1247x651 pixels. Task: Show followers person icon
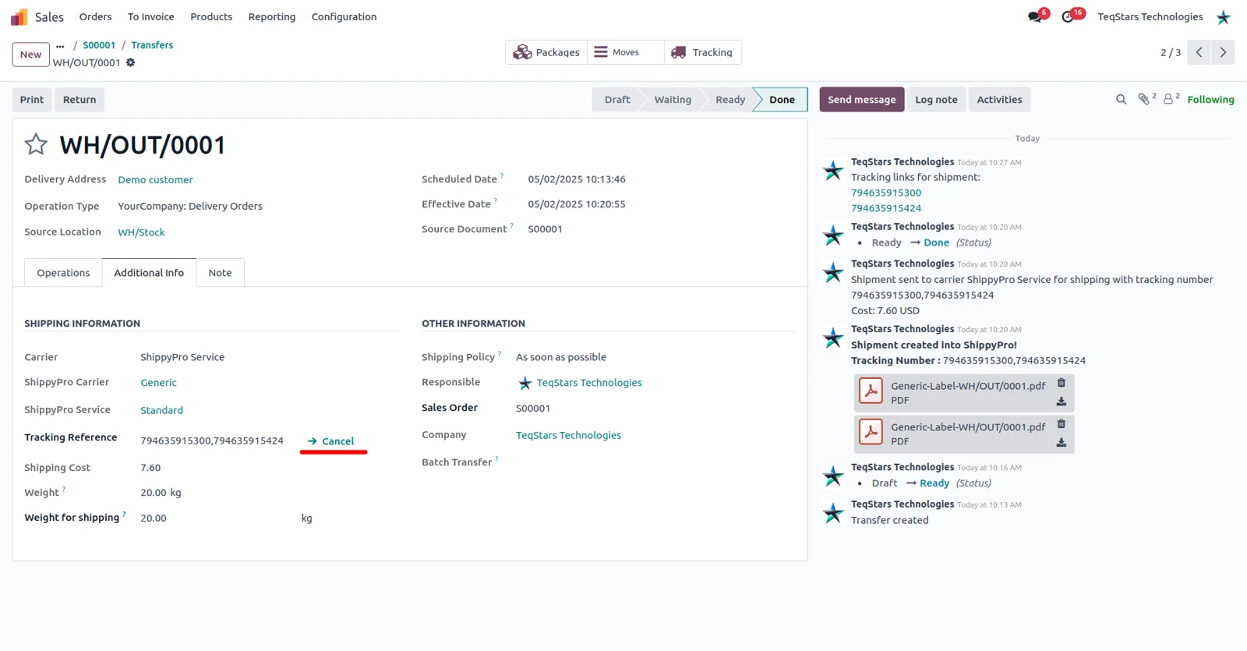point(1168,99)
